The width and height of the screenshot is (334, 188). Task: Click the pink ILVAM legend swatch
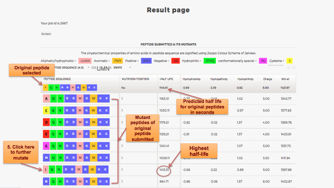(84, 61)
